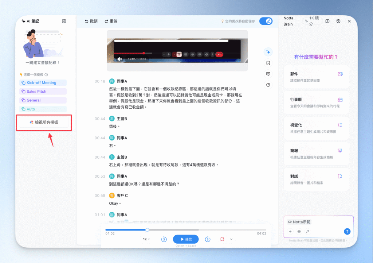Click the audio progress slider handle

point(147,230)
